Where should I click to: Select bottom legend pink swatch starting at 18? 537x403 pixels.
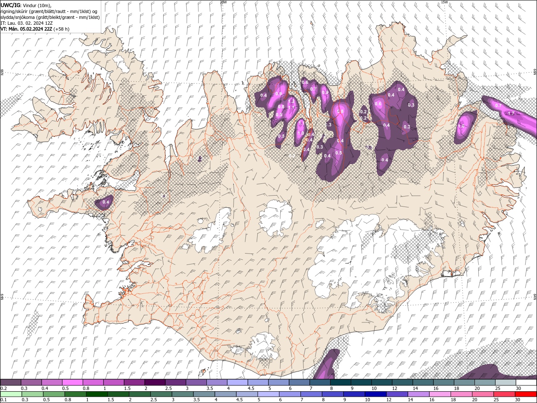pos(461,394)
